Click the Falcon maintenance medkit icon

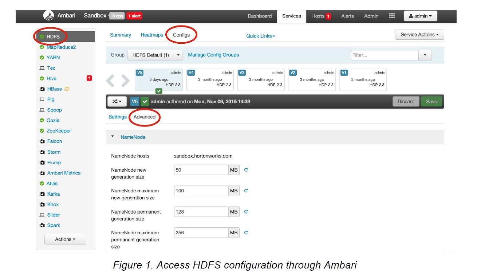pyautogui.click(x=42, y=141)
